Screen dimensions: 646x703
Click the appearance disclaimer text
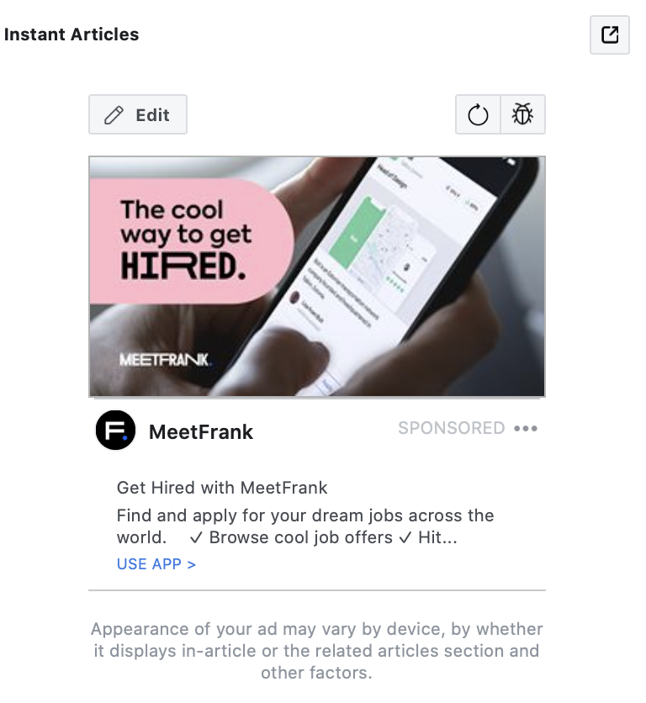(317, 650)
